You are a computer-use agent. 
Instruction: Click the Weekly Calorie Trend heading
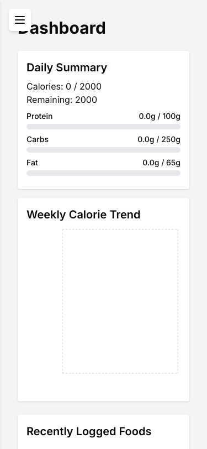pos(83,215)
